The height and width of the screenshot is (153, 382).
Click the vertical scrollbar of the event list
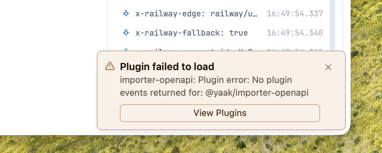coord(332,25)
